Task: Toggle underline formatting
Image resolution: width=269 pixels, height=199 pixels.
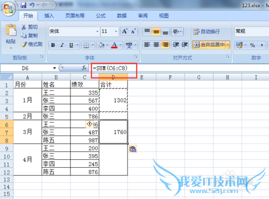Action: point(71,45)
